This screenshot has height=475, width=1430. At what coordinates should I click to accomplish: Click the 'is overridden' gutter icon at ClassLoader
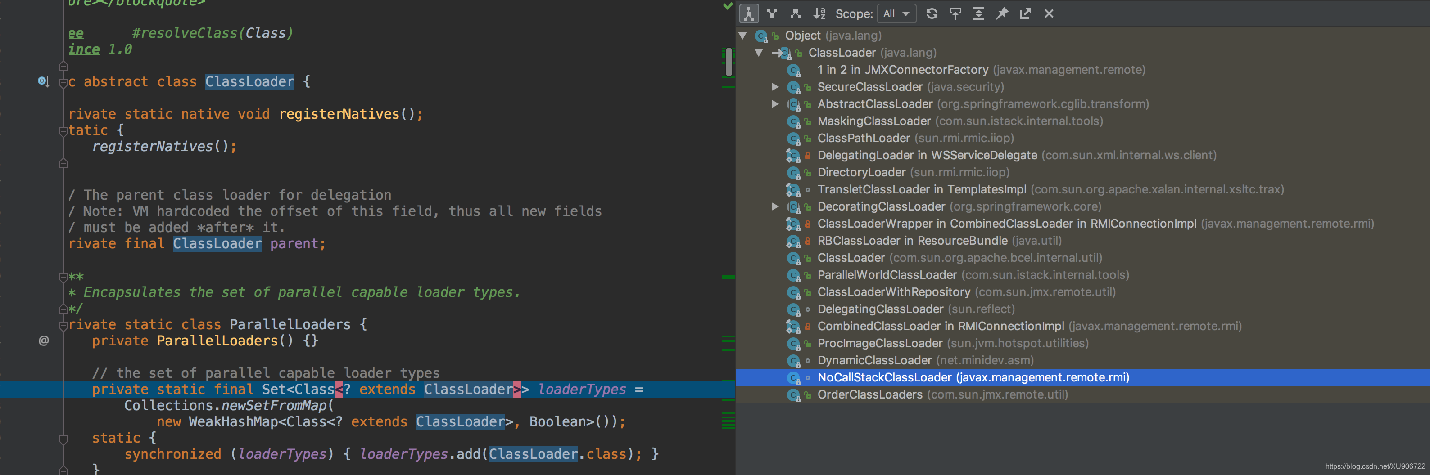pyautogui.click(x=43, y=81)
